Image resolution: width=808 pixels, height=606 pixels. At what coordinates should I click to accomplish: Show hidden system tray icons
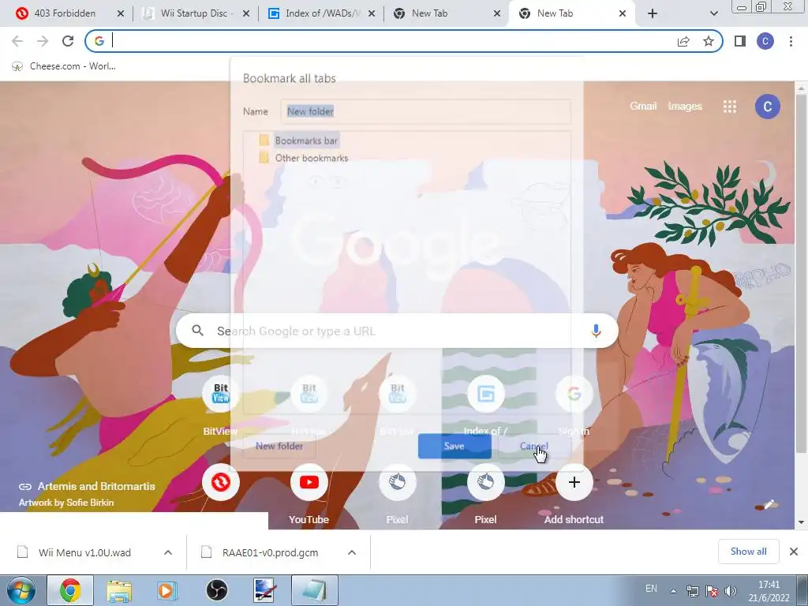pos(673,590)
